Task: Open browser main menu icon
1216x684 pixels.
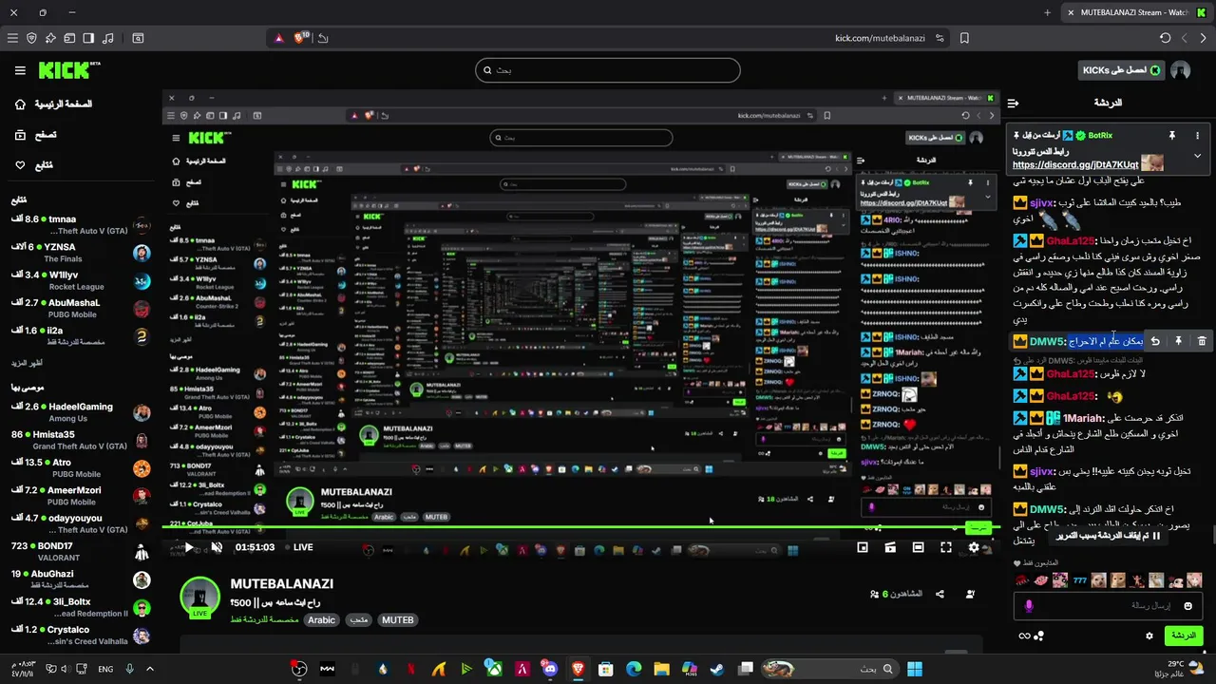Action: 12,38
